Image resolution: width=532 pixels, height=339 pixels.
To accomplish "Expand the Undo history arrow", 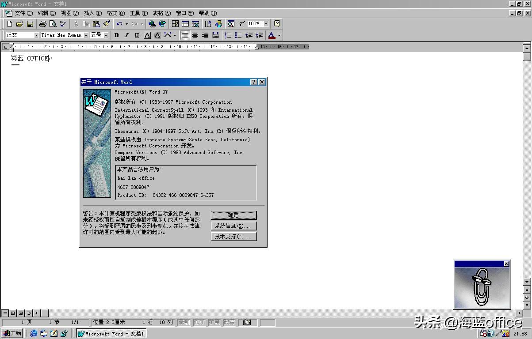I will pyautogui.click(x=126, y=24).
